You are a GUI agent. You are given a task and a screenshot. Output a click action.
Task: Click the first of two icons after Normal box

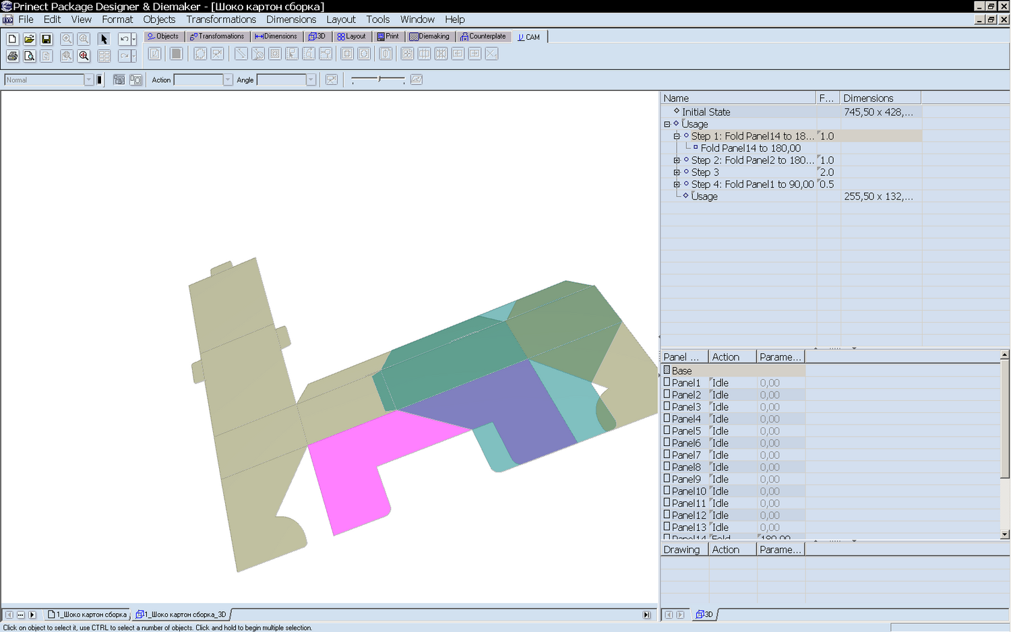119,80
